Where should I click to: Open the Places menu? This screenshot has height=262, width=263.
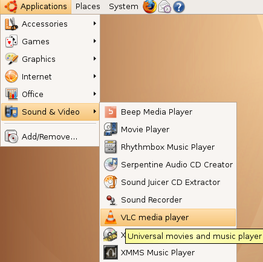point(88,7)
